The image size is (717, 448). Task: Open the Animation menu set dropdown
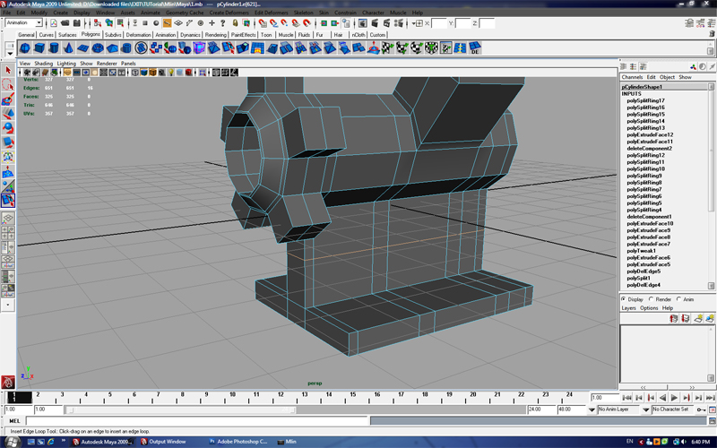pyautogui.click(x=24, y=22)
